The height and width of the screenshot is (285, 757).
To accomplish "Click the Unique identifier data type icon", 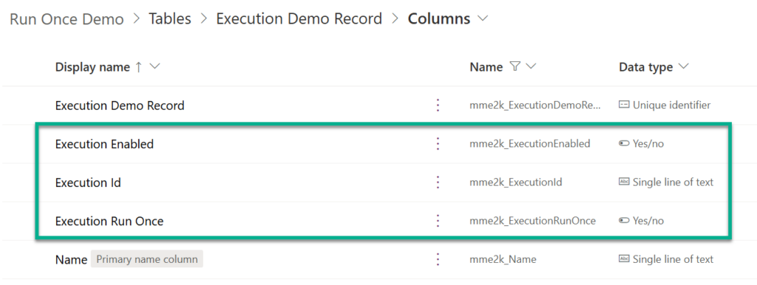I will tap(624, 105).
